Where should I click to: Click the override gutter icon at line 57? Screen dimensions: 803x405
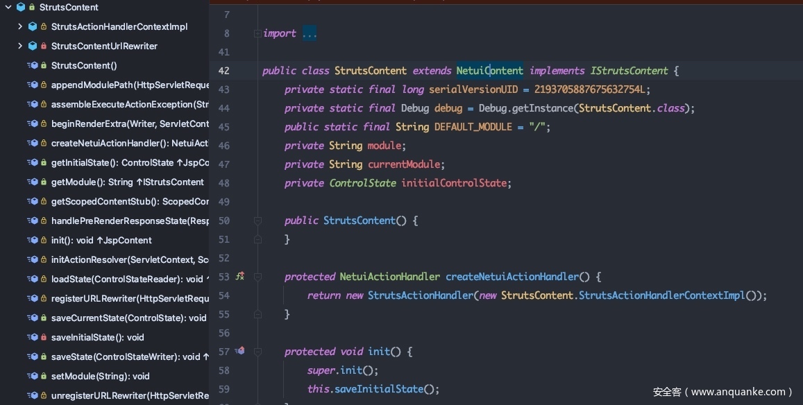(240, 351)
